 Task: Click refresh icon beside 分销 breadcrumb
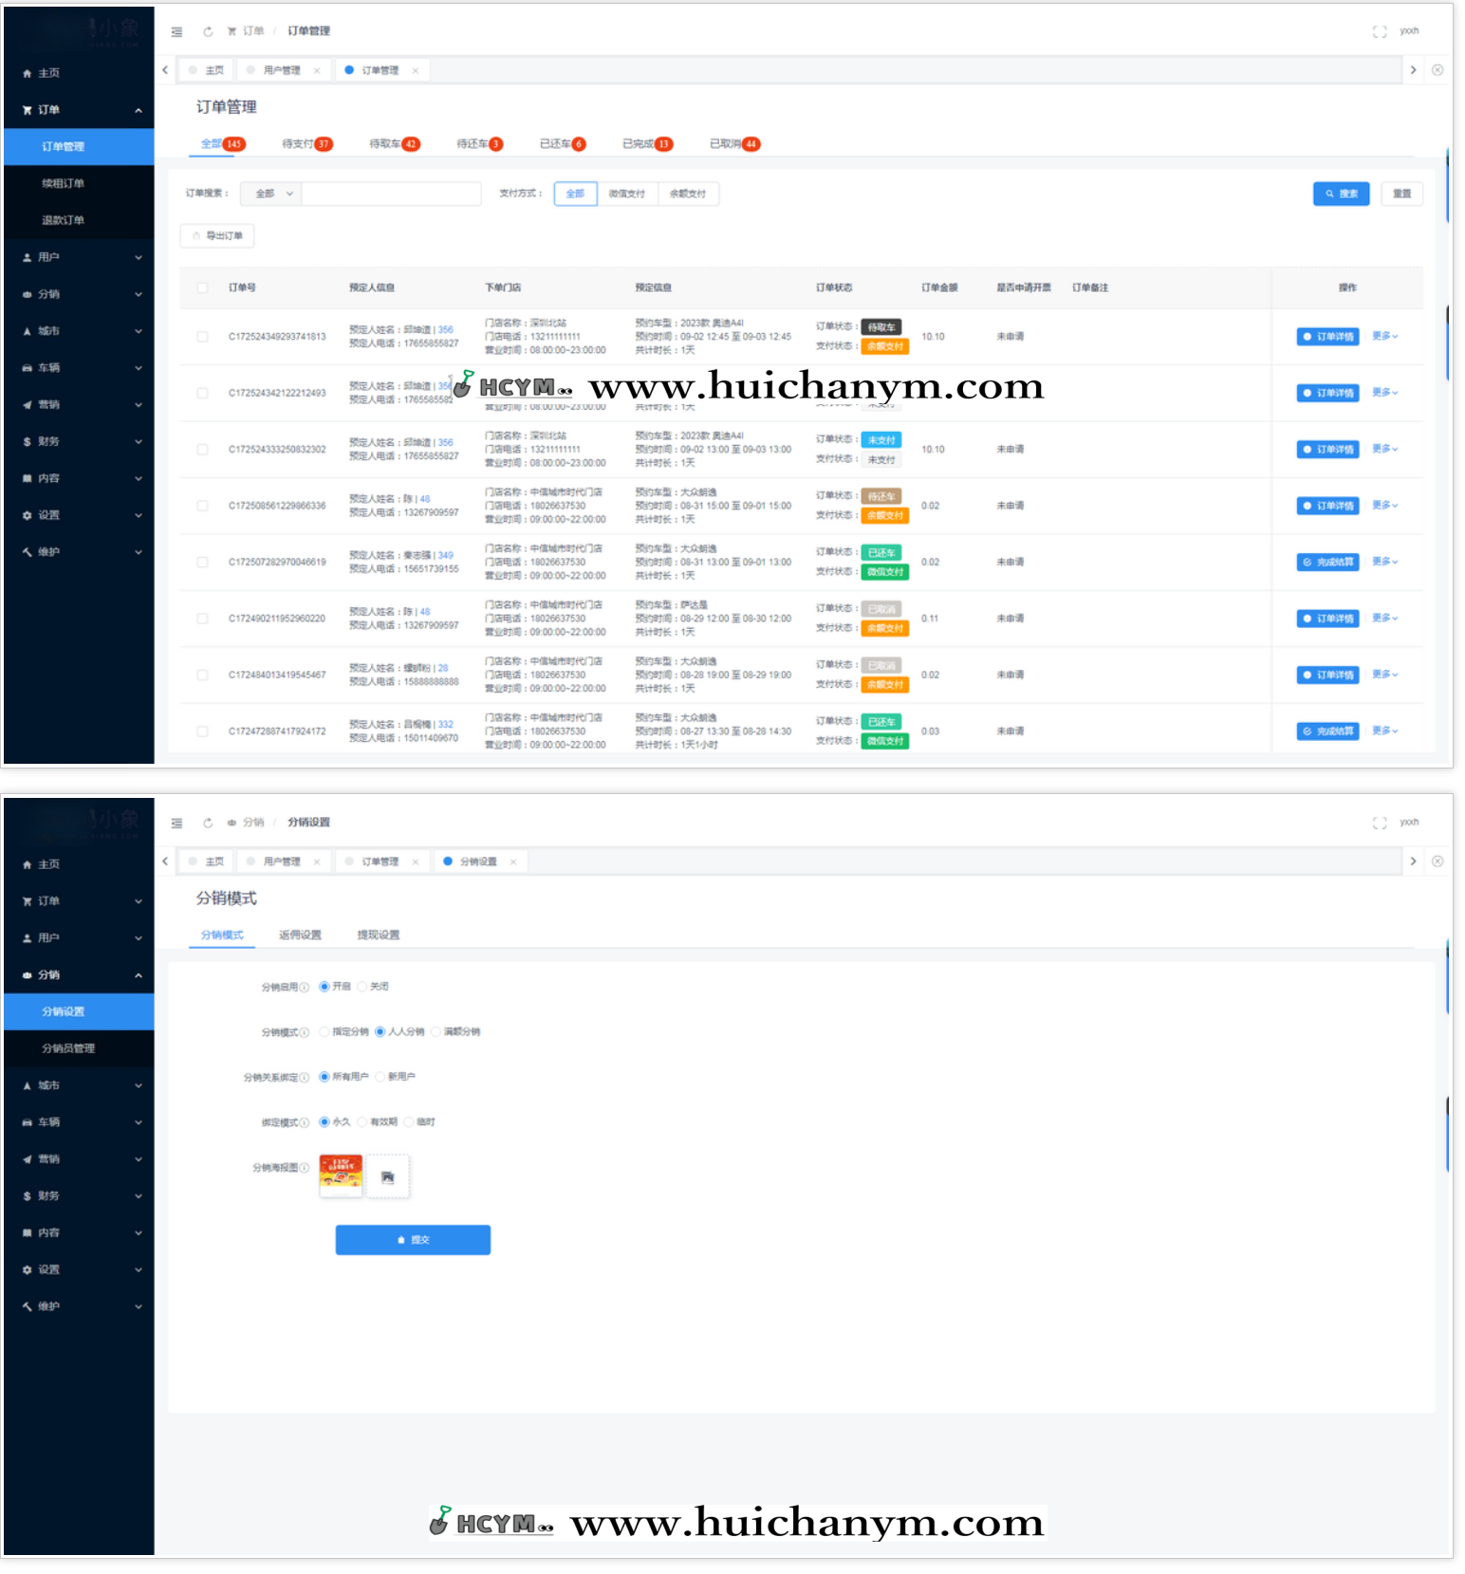point(208,823)
